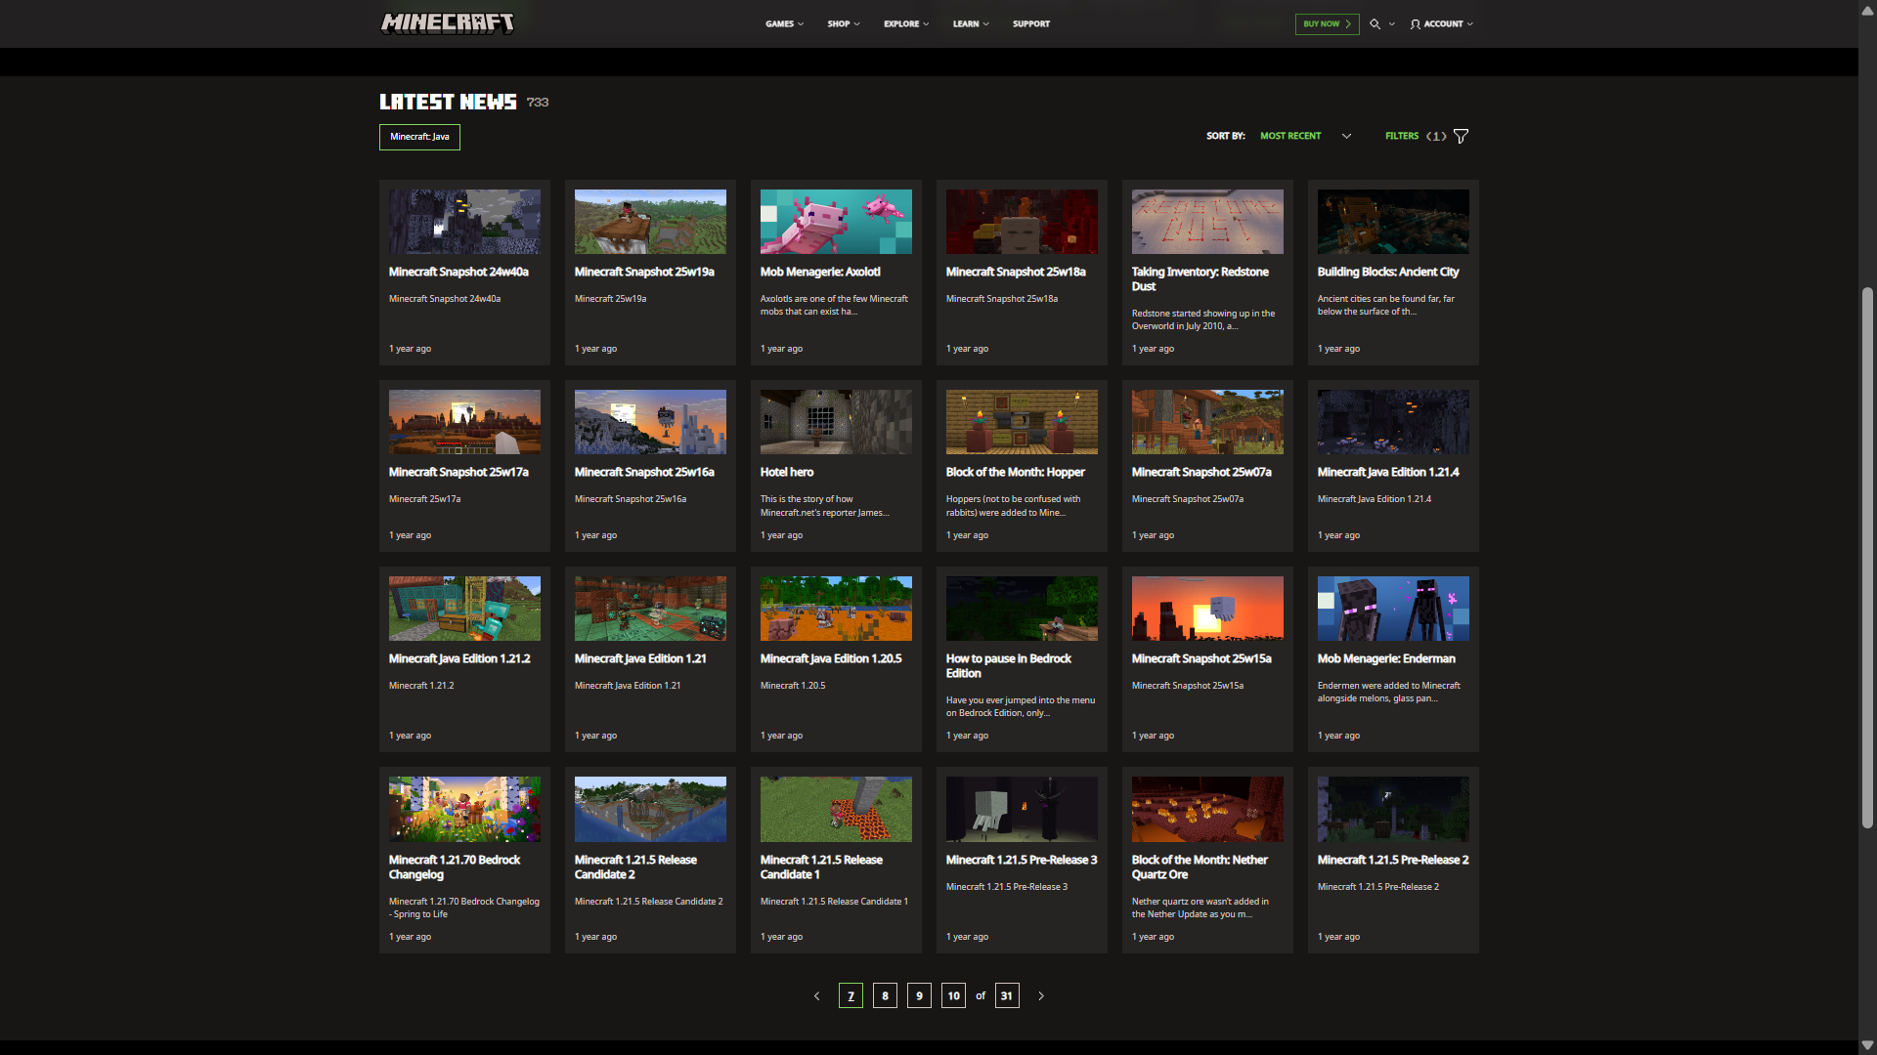Open the Minecraft Snapshot 25w07a thumbnail

pos(1207,422)
